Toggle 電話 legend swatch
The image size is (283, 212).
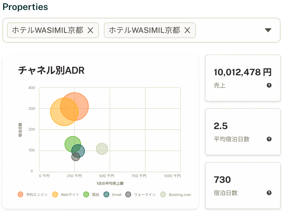[x=86, y=194]
